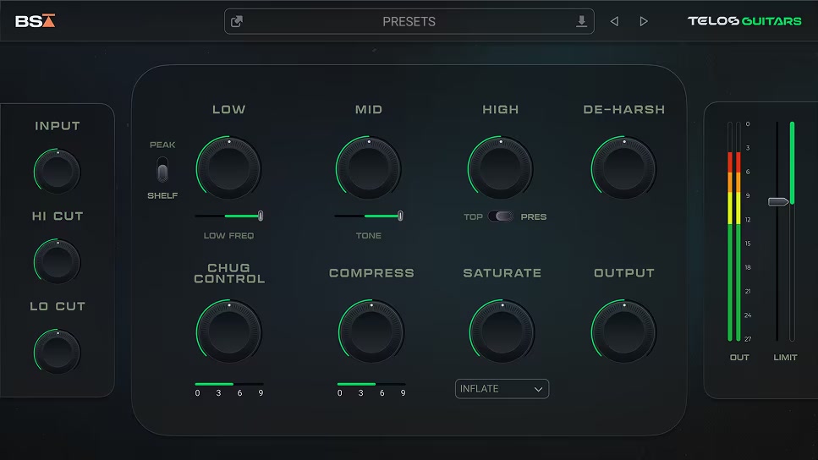Viewport: 818px width, 460px height.
Task: Open the Presets selector bar
Action: [409, 21]
